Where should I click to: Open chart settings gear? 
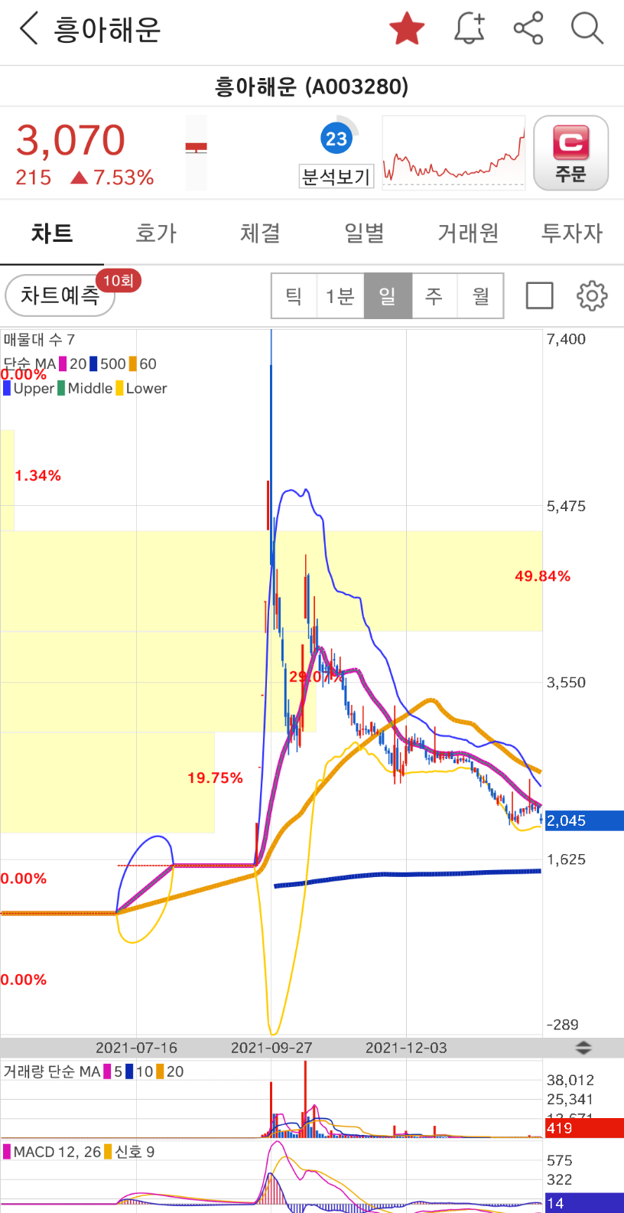tap(592, 295)
